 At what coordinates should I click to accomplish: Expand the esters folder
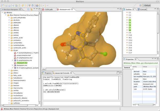click(x=9, y=71)
